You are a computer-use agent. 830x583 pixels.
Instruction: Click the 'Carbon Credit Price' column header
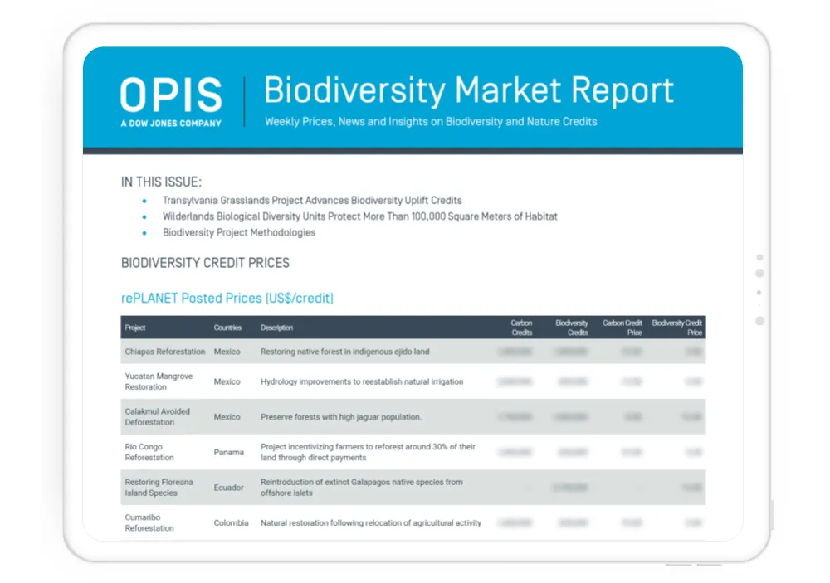click(x=622, y=328)
